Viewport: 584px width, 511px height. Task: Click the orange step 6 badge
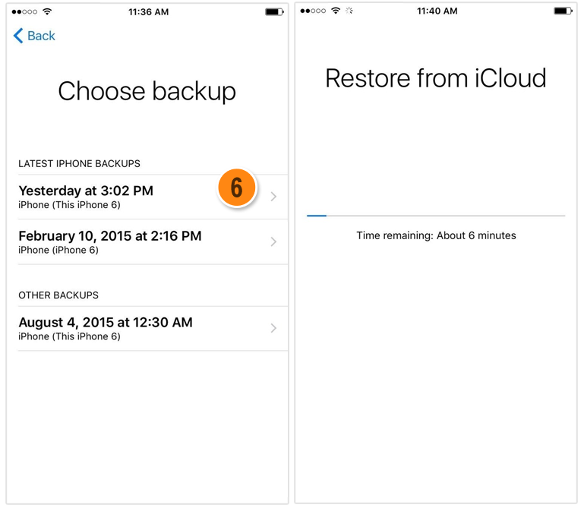coord(237,188)
